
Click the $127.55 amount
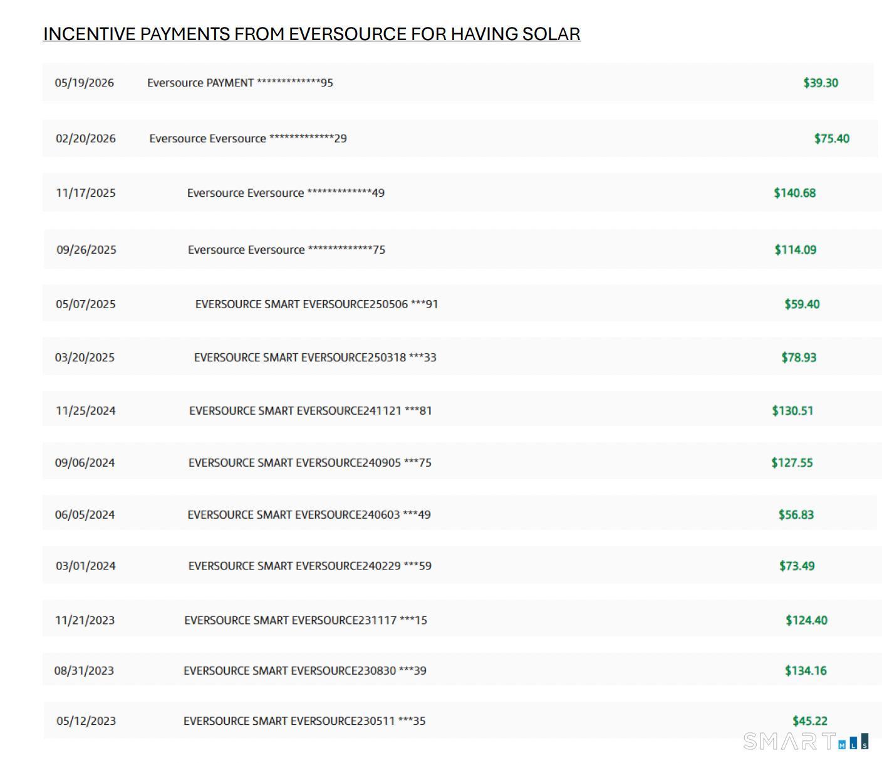tap(792, 463)
